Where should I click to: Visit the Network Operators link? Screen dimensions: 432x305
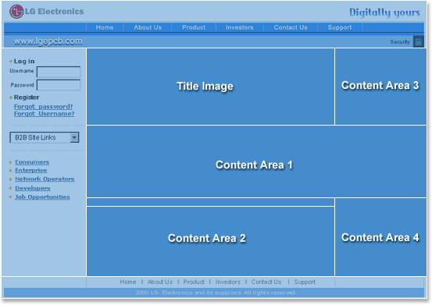(x=45, y=179)
